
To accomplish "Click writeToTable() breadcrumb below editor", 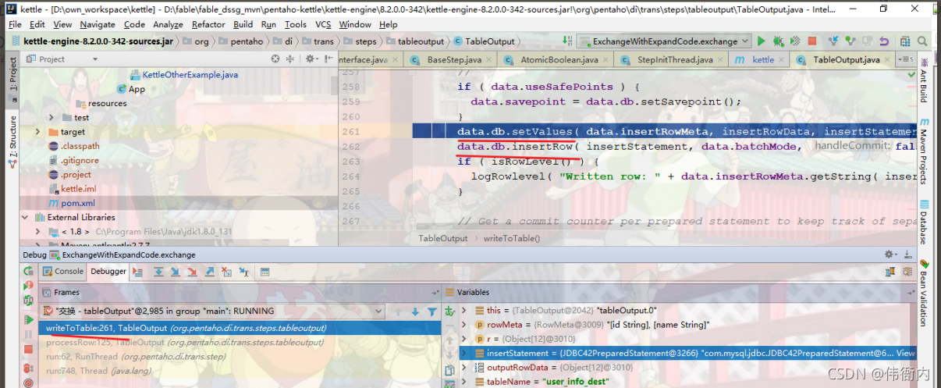I will (512, 238).
